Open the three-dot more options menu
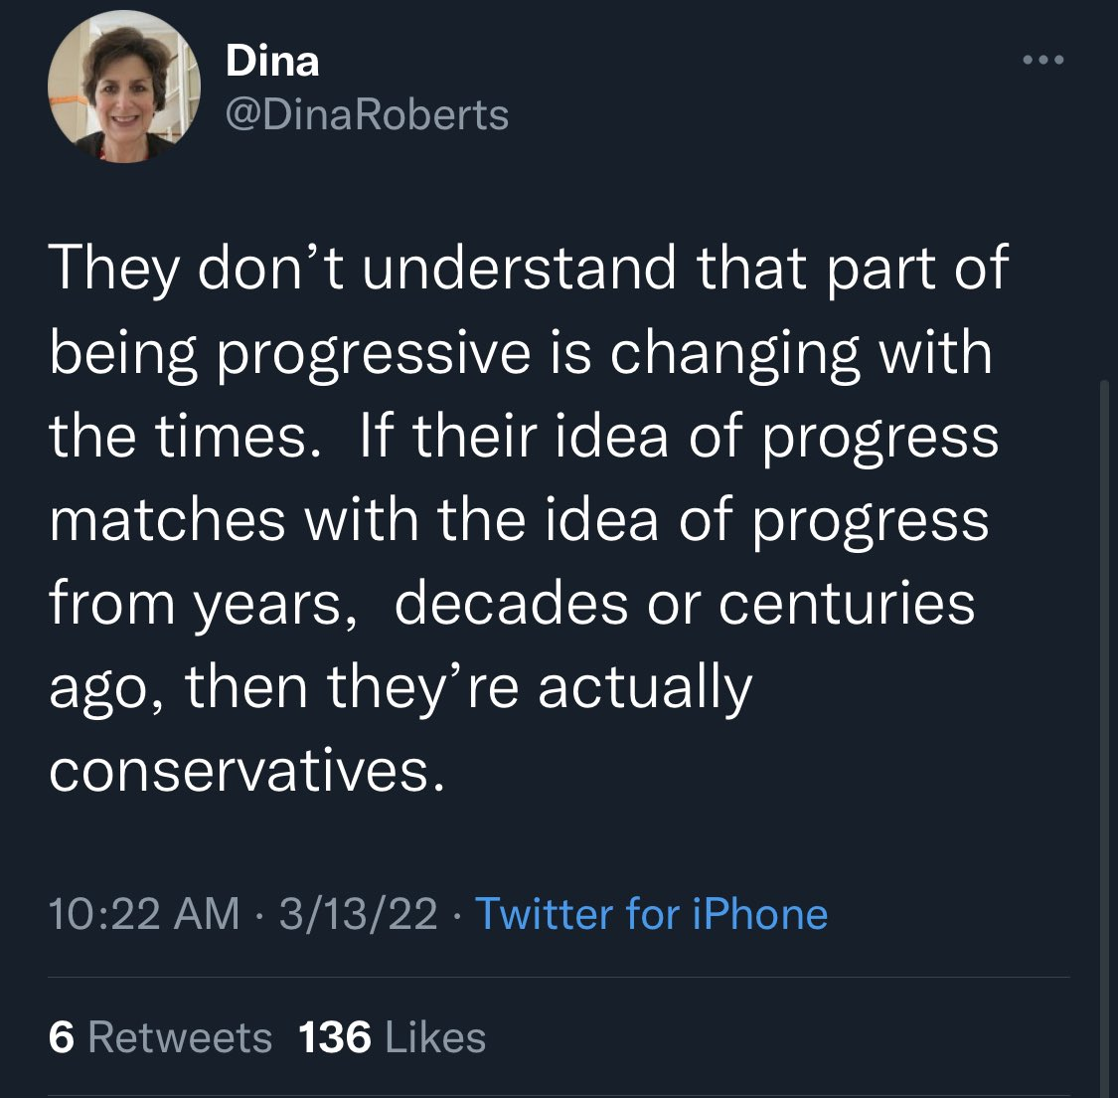Image resolution: width=1118 pixels, height=1098 pixels. click(1042, 61)
